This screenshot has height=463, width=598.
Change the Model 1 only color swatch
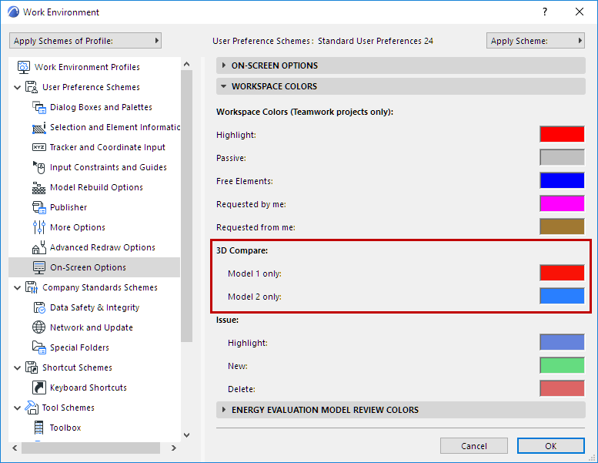(x=562, y=273)
